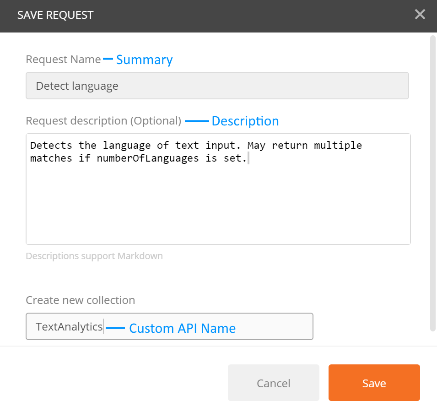Viewport: 437px width, 412px height.
Task: Click the blue "Summary" annotation
Action: 144,60
